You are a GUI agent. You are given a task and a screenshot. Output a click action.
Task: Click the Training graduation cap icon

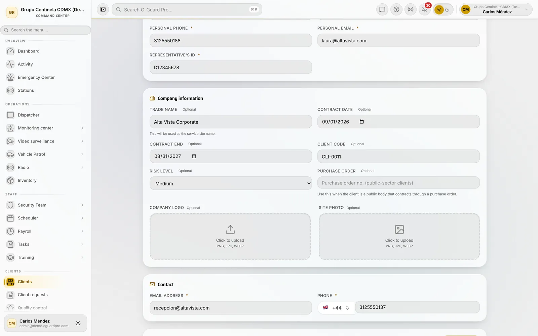10,257
